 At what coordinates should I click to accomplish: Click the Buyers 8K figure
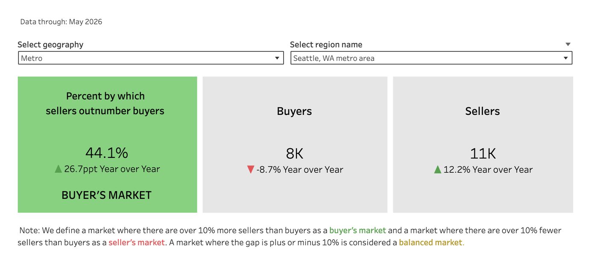point(295,153)
